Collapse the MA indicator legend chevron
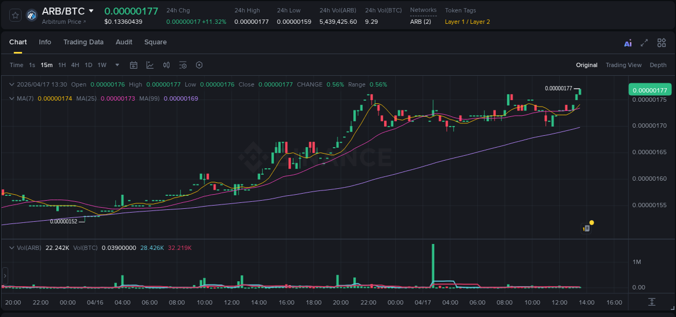This screenshot has height=317, width=676. [12, 98]
